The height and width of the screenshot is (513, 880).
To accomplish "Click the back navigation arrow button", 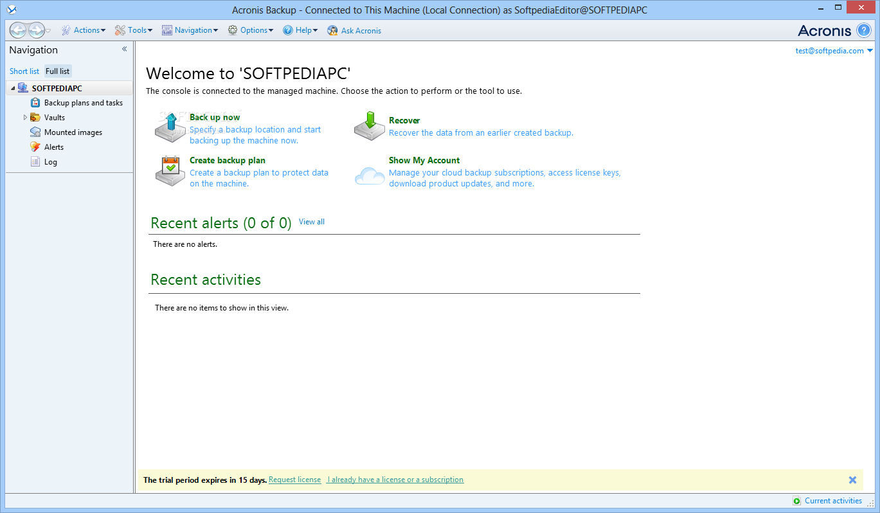I will (x=19, y=30).
